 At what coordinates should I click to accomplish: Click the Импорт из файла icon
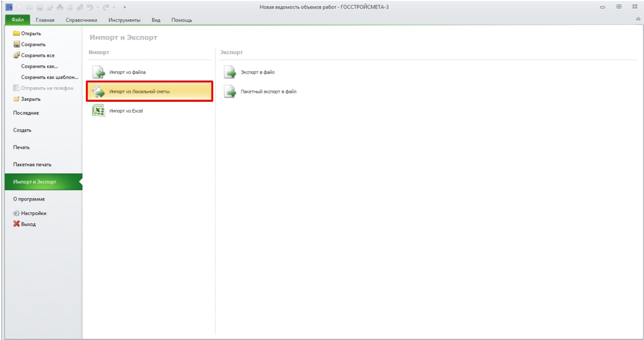pos(98,72)
